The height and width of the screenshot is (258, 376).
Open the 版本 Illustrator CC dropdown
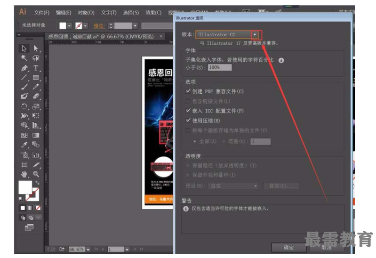point(255,34)
